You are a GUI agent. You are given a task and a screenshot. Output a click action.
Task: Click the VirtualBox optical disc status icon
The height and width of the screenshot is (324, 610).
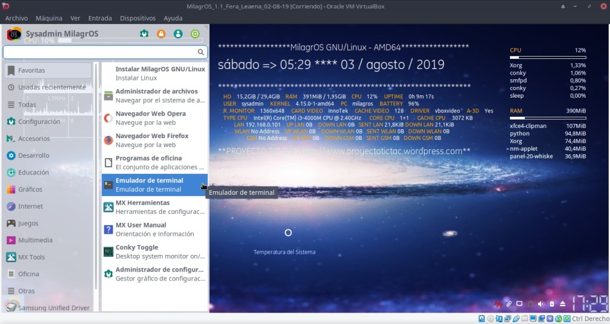click(491, 319)
